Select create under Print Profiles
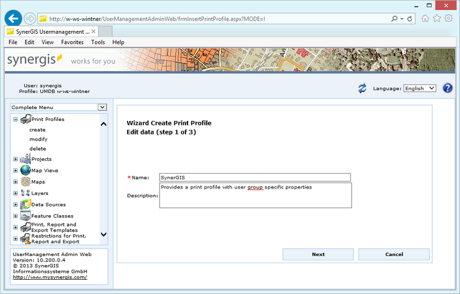 pos(37,130)
